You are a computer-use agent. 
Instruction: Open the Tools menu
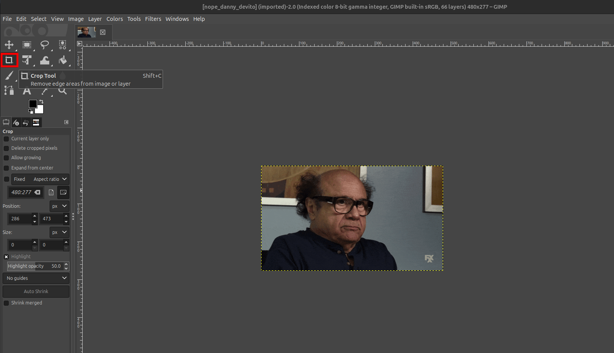134,19
